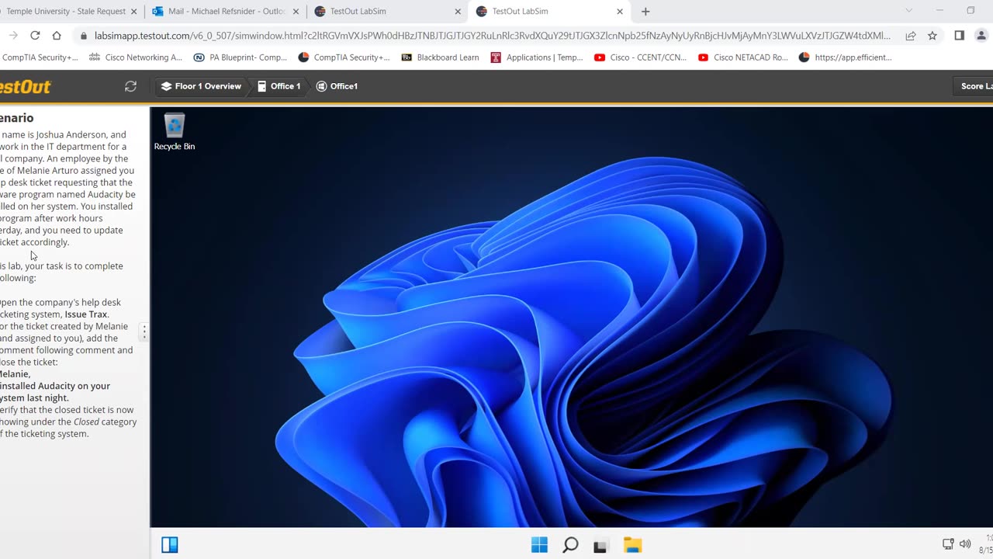Click the italic Closed word in instructions
This screenshot has height=559, width=993.
tap(86, 422)
